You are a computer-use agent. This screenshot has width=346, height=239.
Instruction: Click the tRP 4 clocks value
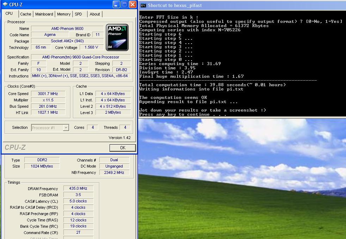78,214
